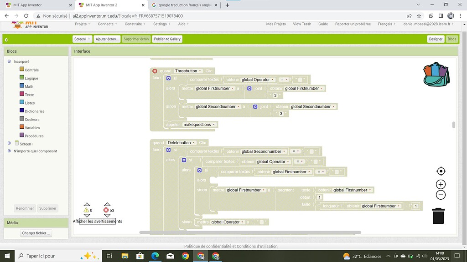The height and width of the screenshot is (262, 467).
Task: Click the center workspace target icon
Action: 441,171
